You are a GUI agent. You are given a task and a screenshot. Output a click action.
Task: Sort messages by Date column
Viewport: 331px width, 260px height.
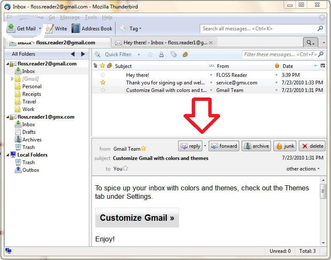(300, 66)
